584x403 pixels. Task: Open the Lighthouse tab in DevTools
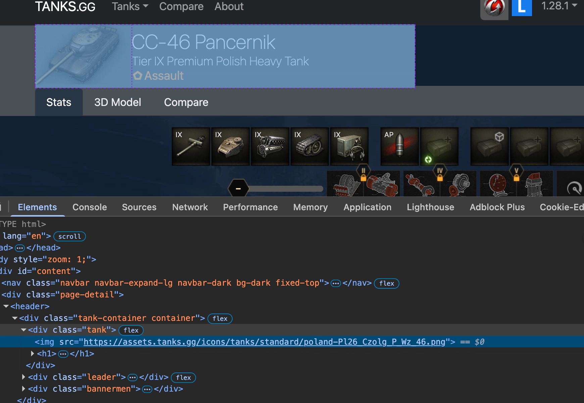[x=431, y=207]
